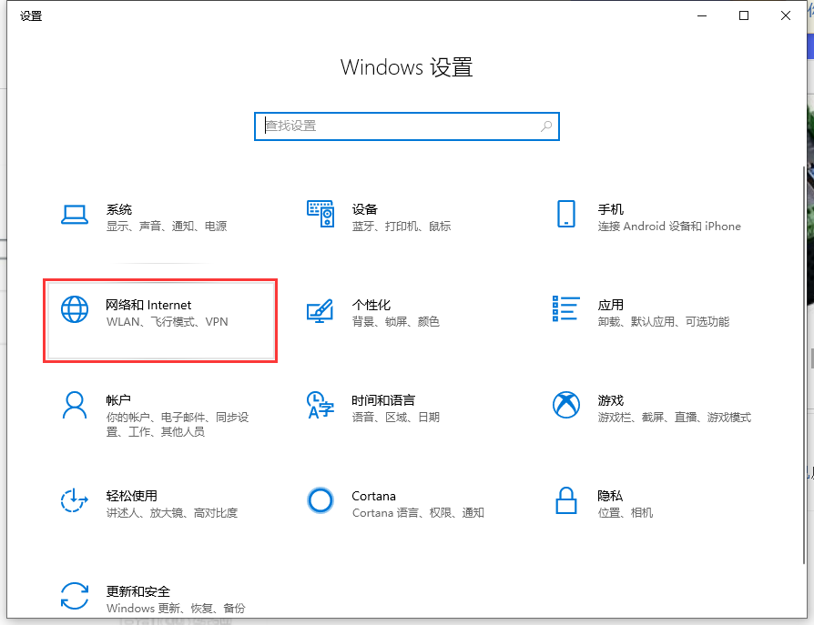Viewport: 814px width, 625px height.
Task: Maximize the Settings window
Action: 744,15
